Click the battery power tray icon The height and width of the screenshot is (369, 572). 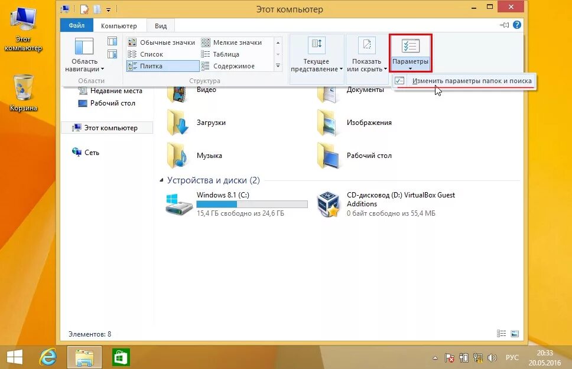point(464,358)
